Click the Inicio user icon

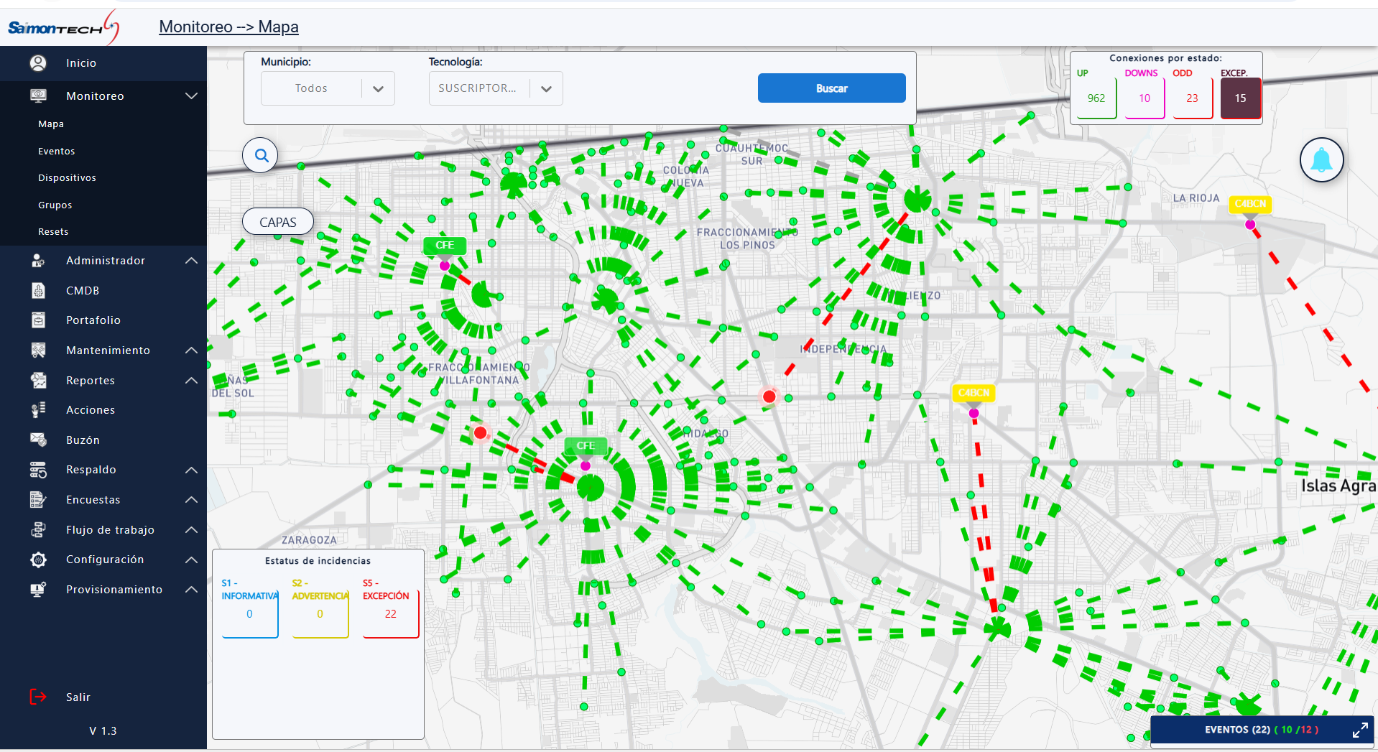pos(39,63)
